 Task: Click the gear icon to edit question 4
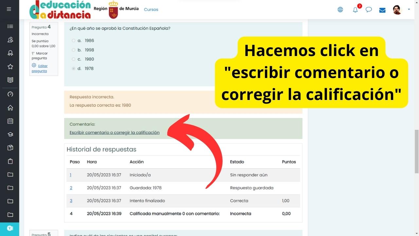[34, 66]
